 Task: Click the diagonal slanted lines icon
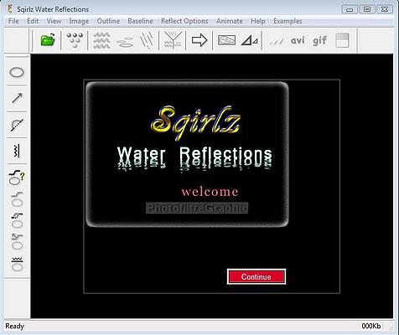147,41
